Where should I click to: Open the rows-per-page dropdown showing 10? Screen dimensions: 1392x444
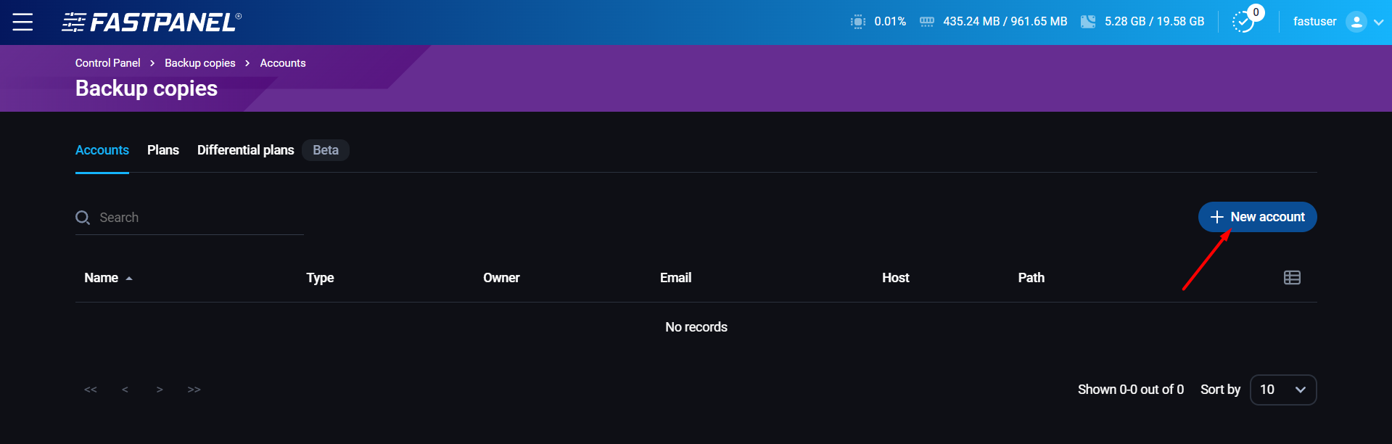pos(1282,390)
